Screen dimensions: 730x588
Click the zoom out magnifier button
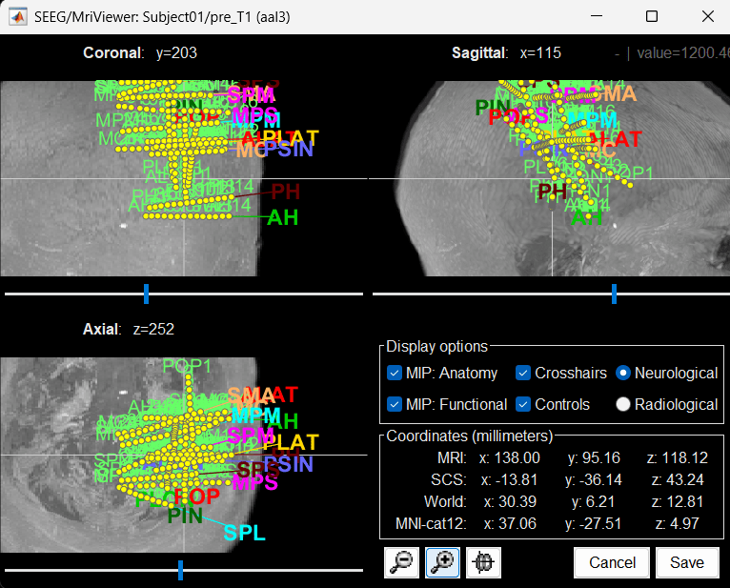pyautogui.click(x=401, y=562)
